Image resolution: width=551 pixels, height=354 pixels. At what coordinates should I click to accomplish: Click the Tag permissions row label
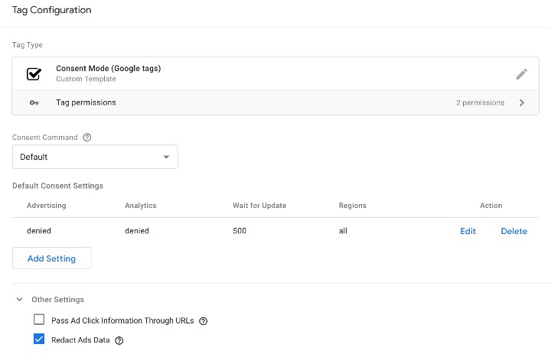(x=86, y=102)
